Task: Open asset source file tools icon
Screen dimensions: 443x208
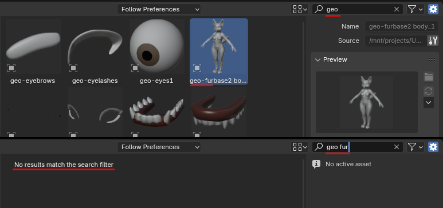Action: (433, 41)
